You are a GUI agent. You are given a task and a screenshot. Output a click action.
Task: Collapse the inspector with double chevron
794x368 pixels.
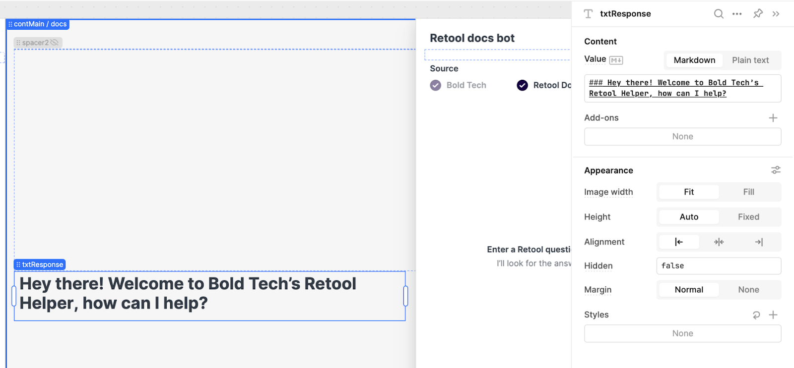(x=776, y=14)
